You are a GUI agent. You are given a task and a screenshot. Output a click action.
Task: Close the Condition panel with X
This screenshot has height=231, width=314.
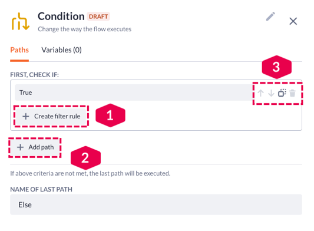[293, 21]
